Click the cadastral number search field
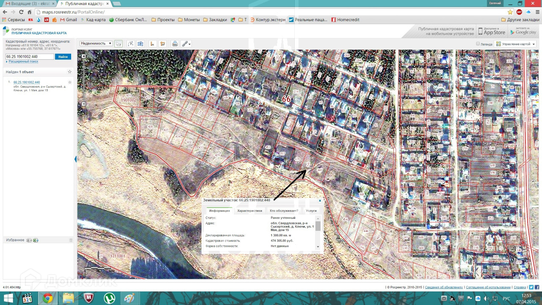 [x=30, y=56]
